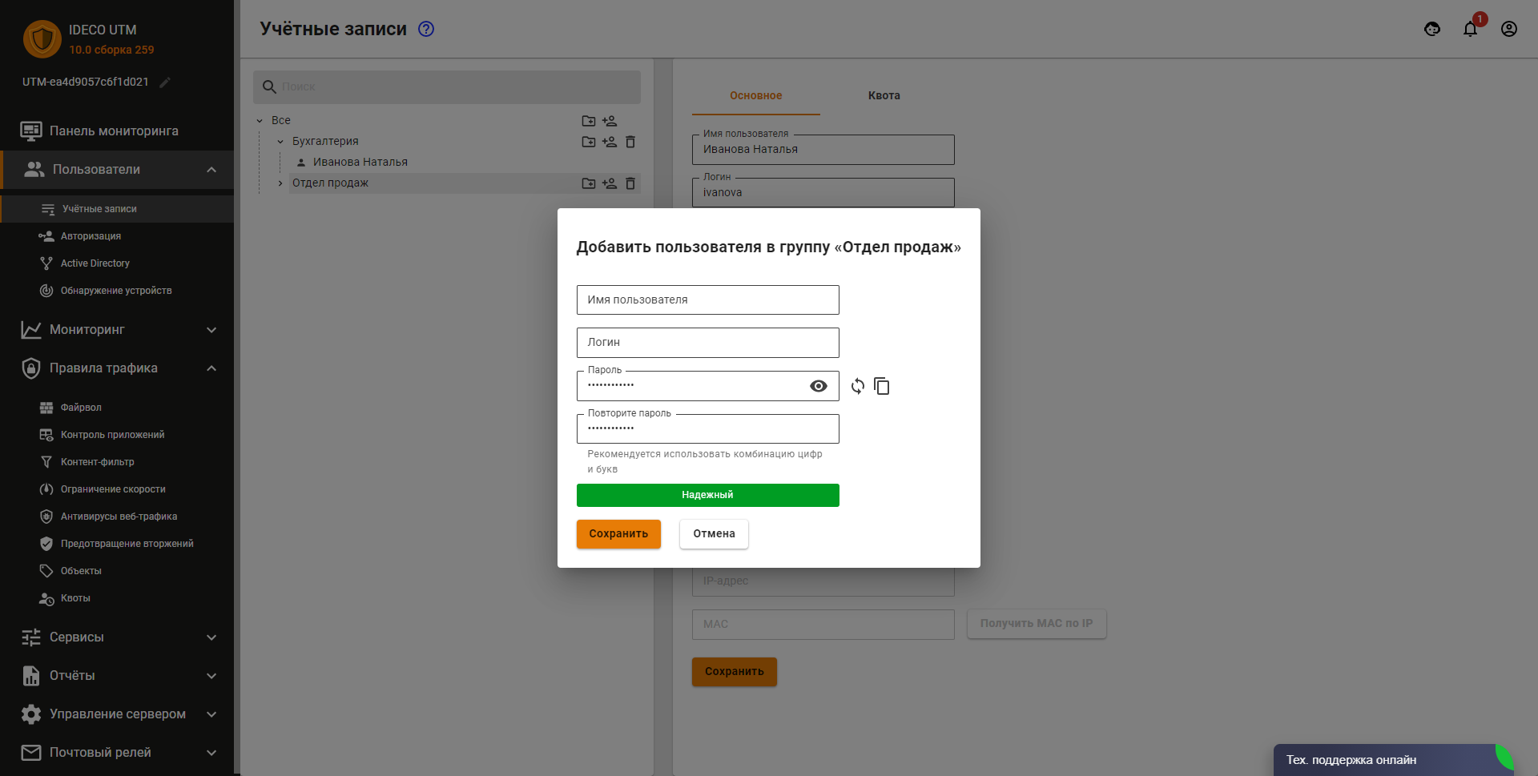Copy the password to clipboard
This screenshot has width=1538, height=776.
(x=882, y=386)
